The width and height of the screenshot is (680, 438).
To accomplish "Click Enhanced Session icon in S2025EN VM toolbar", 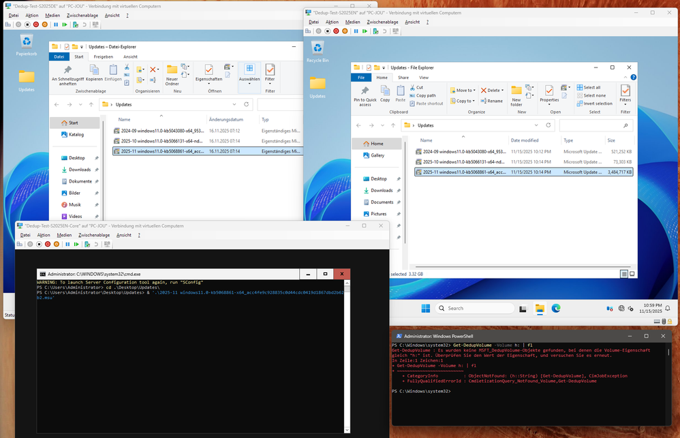I will coord(395,31).
